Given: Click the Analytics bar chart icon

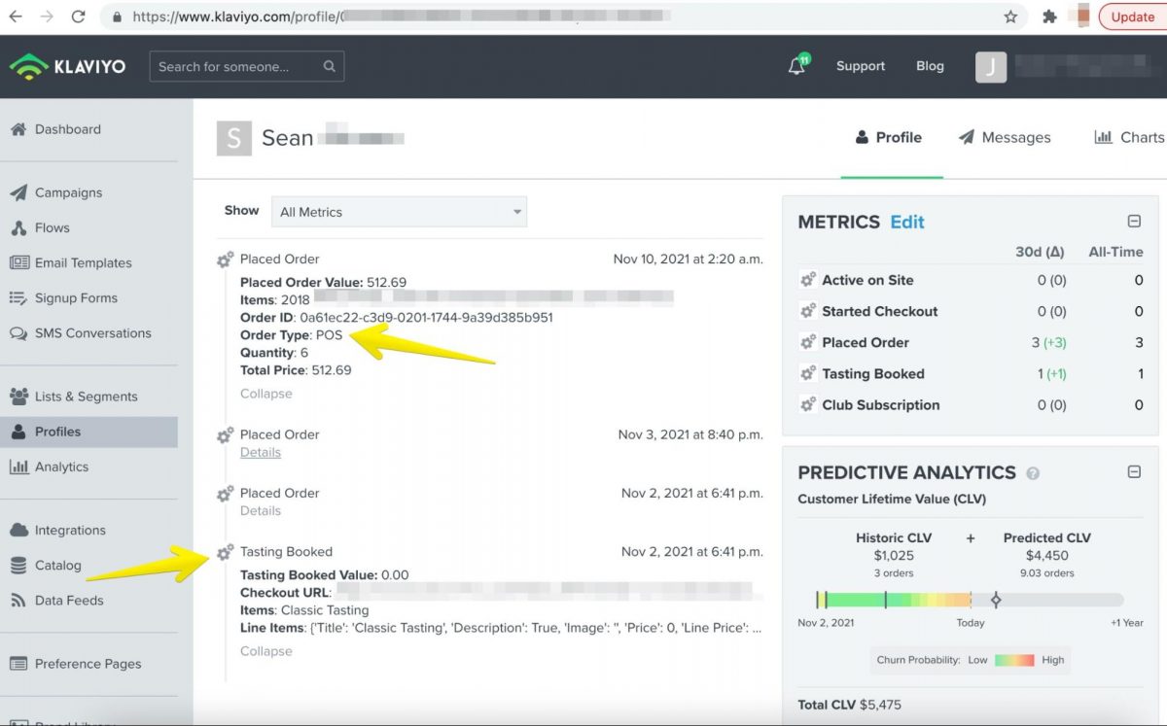Looking at the screenshot, I should [18, 467].
